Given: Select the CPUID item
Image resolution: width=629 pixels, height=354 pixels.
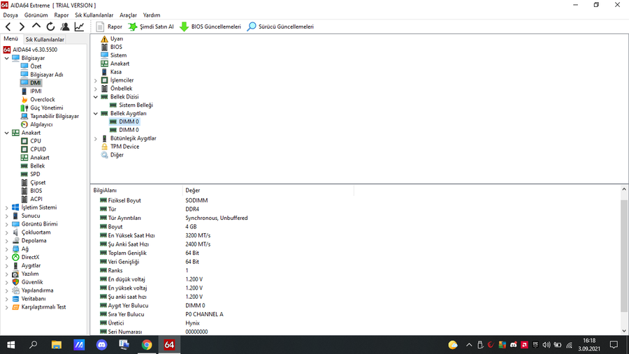Looking at the screenshot, I should click(x=34, y=149).
